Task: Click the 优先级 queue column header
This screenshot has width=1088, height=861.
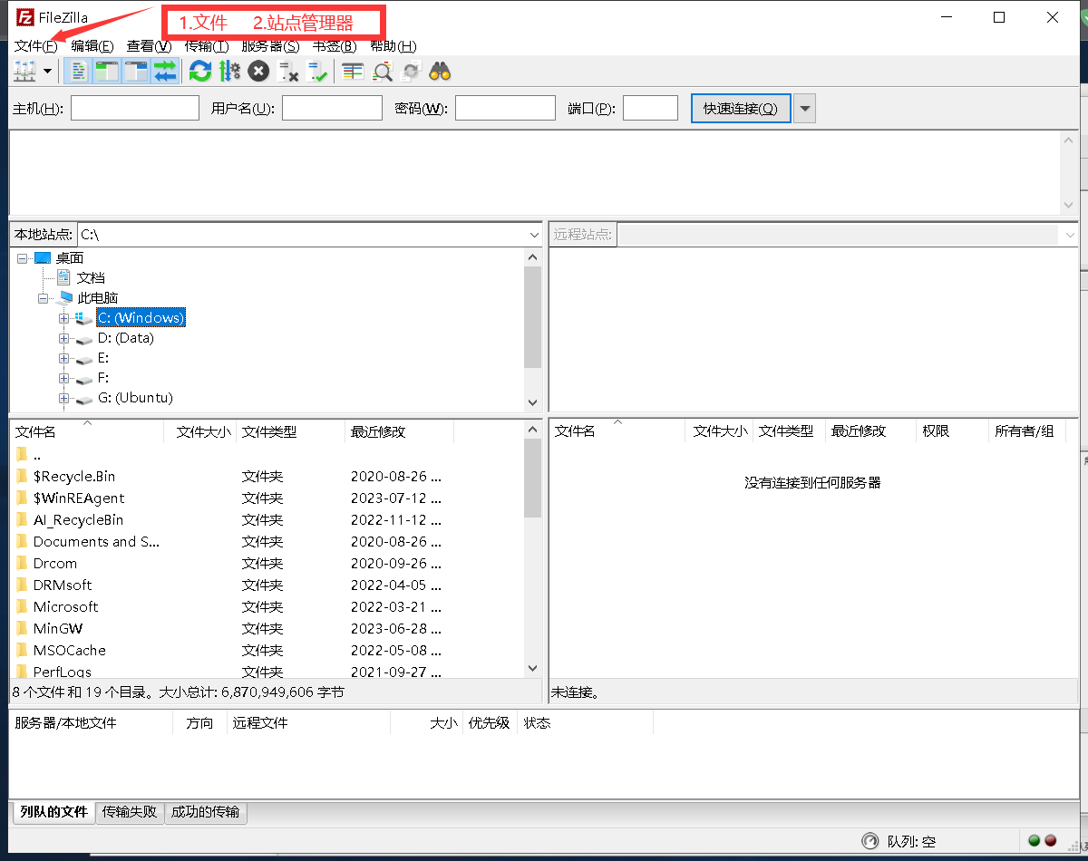Action: click(x=489, y=723)
